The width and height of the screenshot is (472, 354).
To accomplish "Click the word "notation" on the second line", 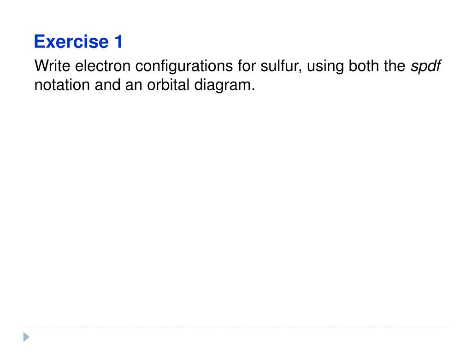I will 62,85.
